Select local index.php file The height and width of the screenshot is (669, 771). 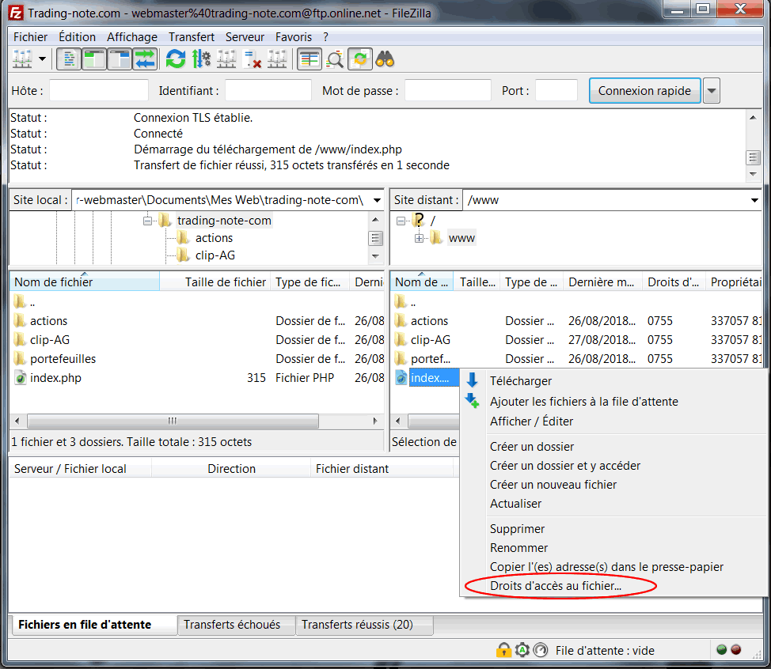click(55, 378)
